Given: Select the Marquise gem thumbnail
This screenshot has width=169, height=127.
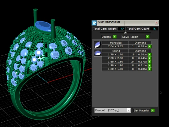Looking at the screenshot, I should pyautogui.click(x=98, y=44).
